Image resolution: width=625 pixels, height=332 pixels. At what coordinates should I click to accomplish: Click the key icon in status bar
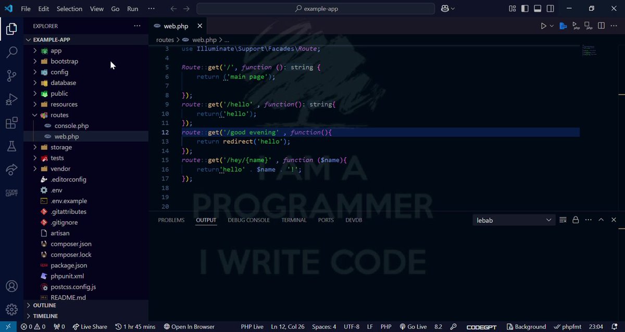pos(454,327)
